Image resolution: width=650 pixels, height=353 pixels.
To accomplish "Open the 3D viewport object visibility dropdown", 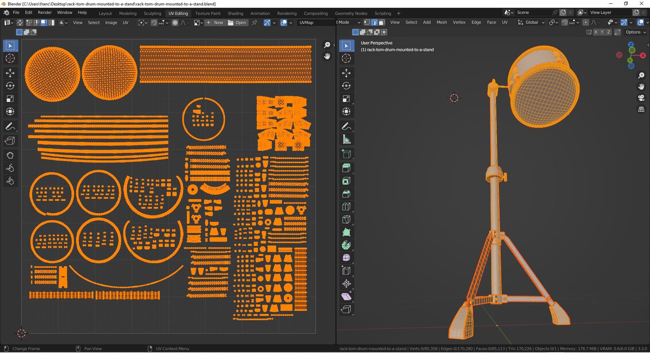I will coord(612,22).
